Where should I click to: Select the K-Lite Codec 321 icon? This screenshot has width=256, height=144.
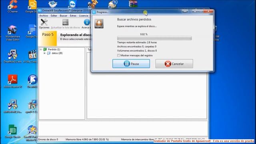(x=32, y=54)
